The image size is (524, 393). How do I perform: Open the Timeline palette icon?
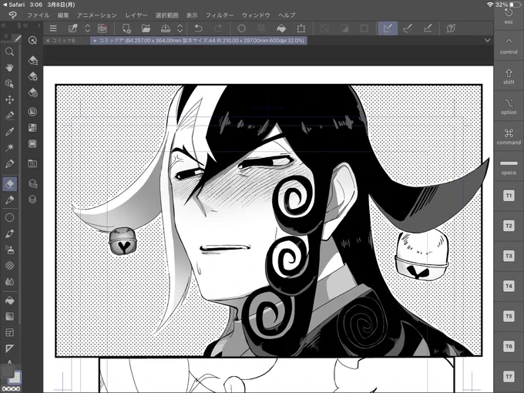[x=32, y=163]
